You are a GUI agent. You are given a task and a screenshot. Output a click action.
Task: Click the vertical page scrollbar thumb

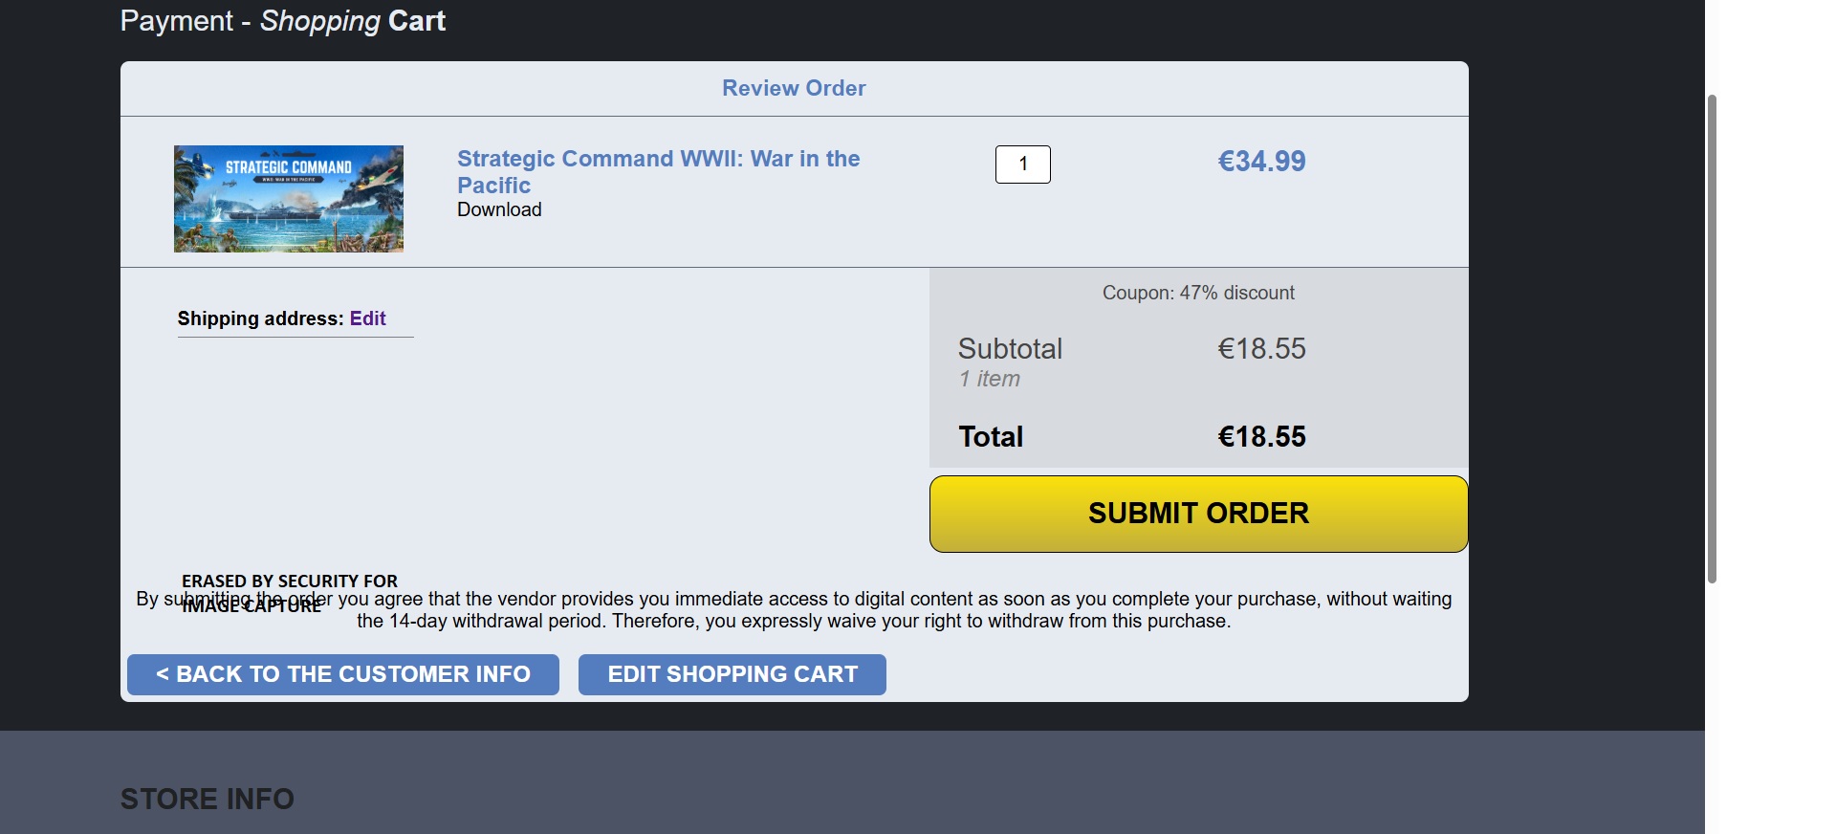(x=1712, y=339)
